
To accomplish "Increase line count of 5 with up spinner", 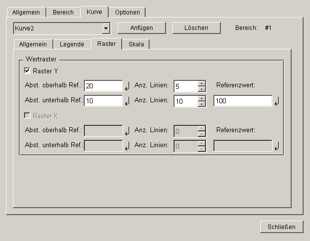I will [x=201, y=83].
